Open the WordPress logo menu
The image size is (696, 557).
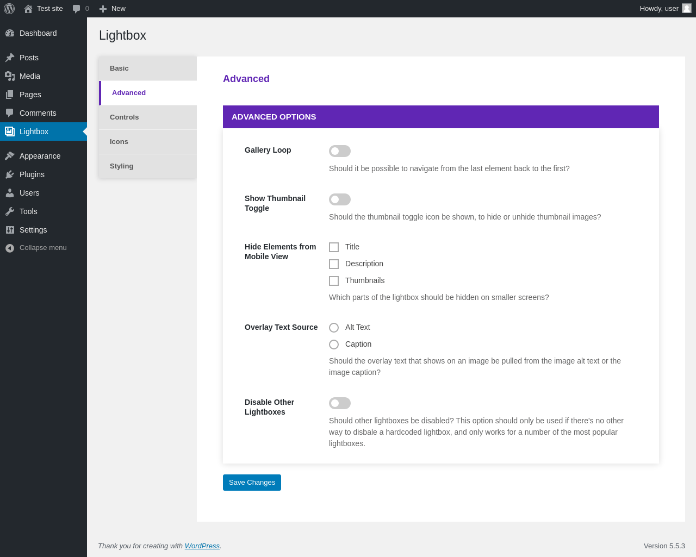coord(9,9)
